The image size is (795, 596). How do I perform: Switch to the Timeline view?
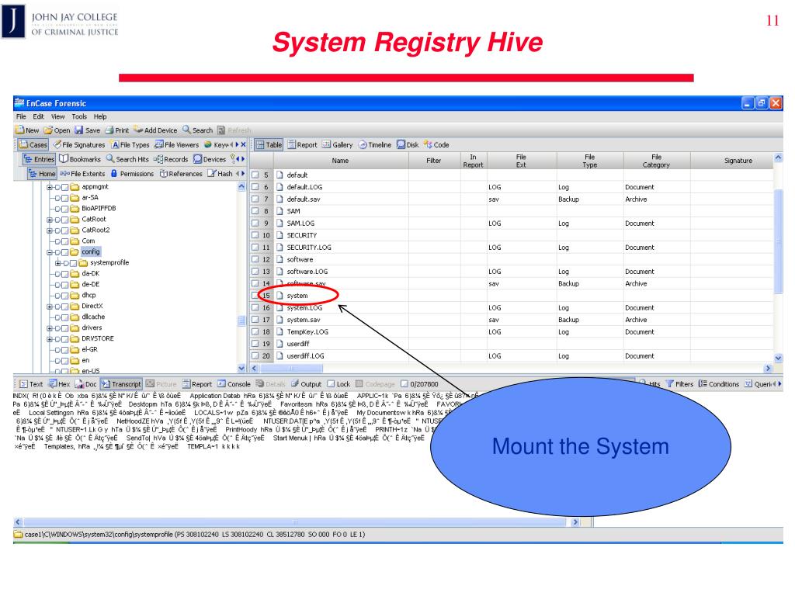375,145
